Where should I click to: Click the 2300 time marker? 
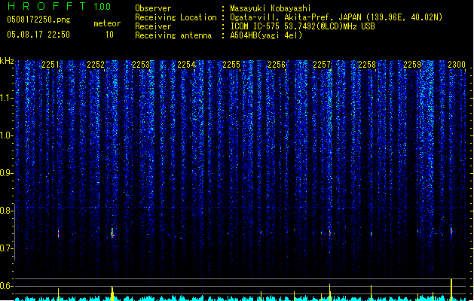(457, 65)
